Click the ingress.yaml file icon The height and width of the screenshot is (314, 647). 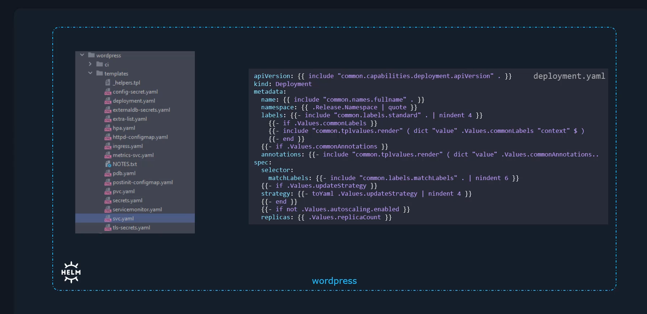(x=108, y=146)
